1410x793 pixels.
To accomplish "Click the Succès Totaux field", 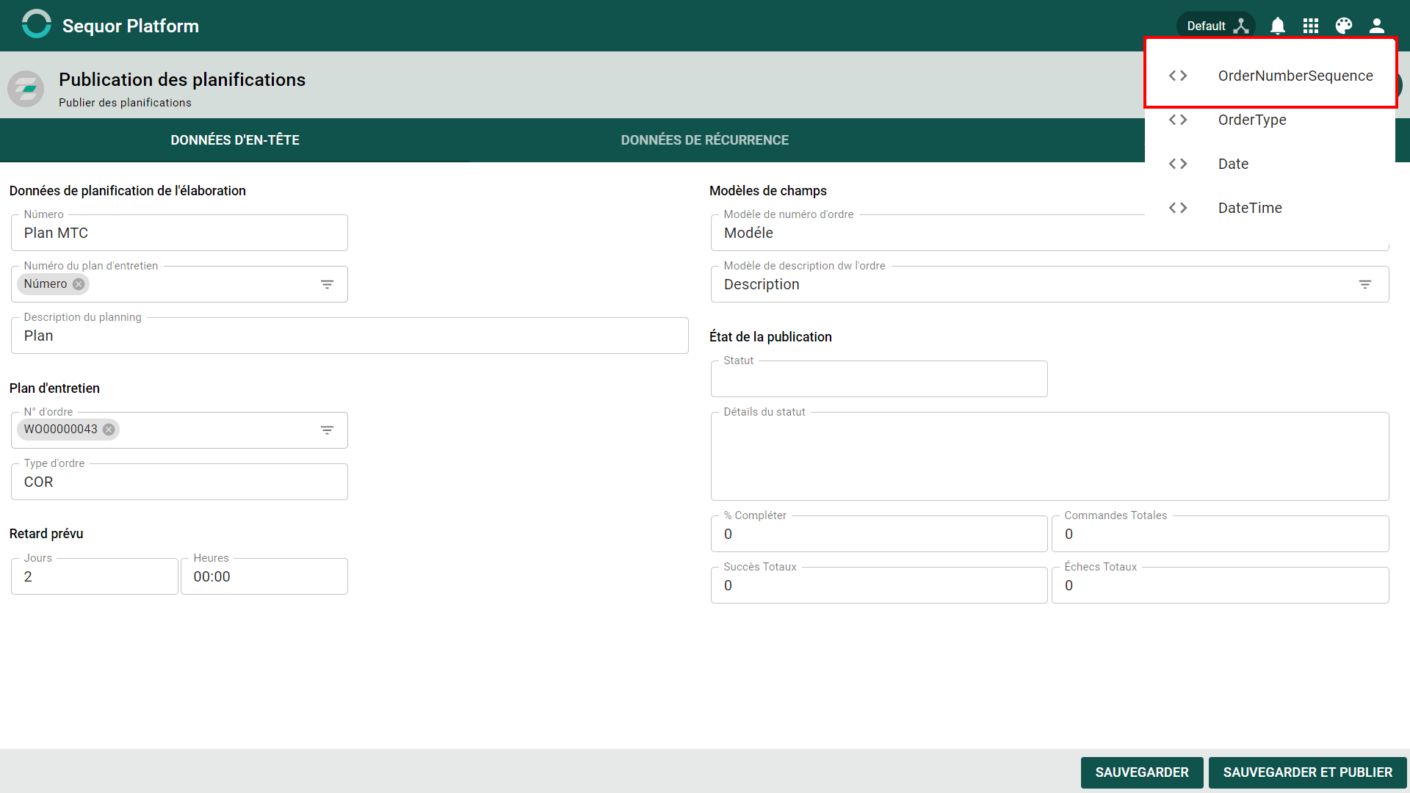I will (879, 585).
